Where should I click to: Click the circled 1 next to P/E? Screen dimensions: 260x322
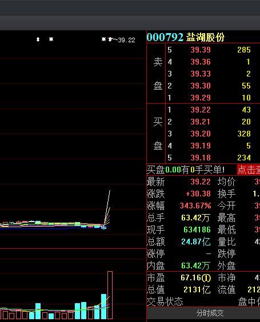click(206, 278)
